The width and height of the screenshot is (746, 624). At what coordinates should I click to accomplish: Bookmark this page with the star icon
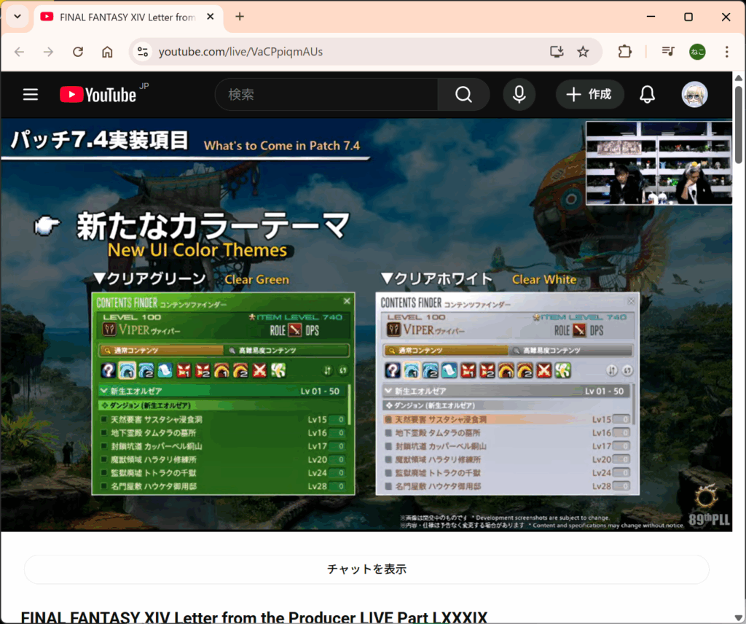pos(583,52)
